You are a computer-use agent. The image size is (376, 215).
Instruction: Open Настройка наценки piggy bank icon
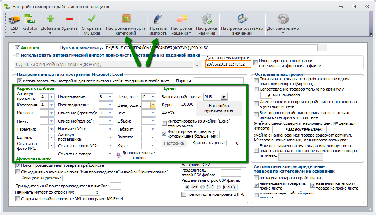click(x=181, y=19)
